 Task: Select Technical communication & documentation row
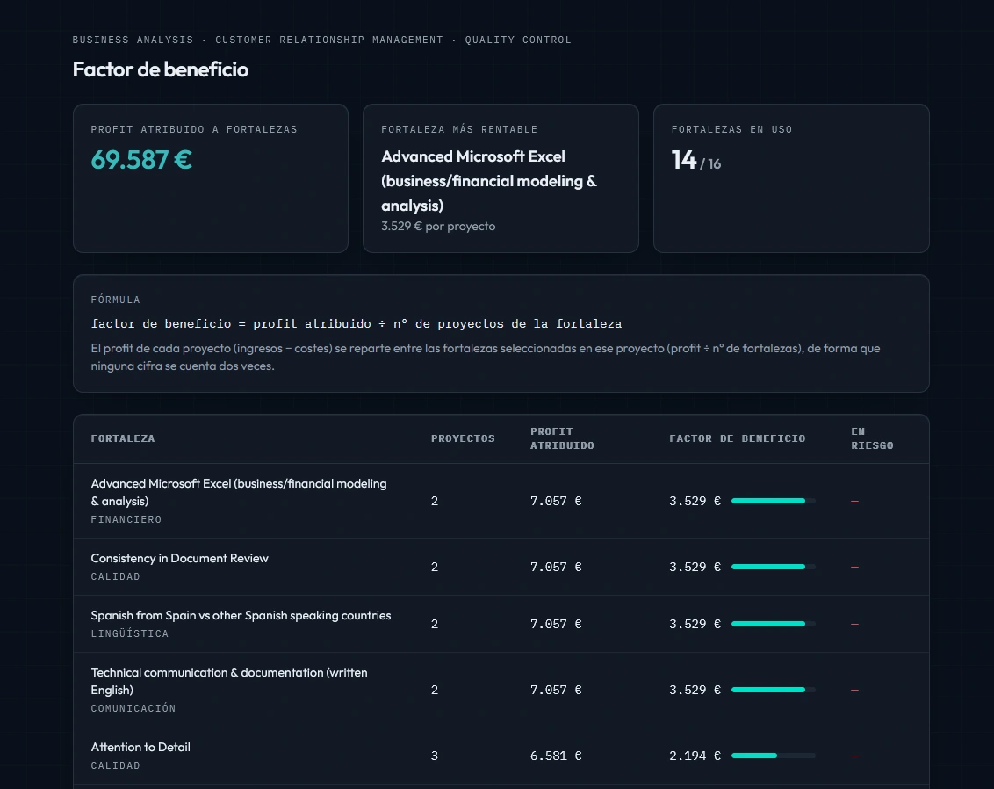coord(501,690)
